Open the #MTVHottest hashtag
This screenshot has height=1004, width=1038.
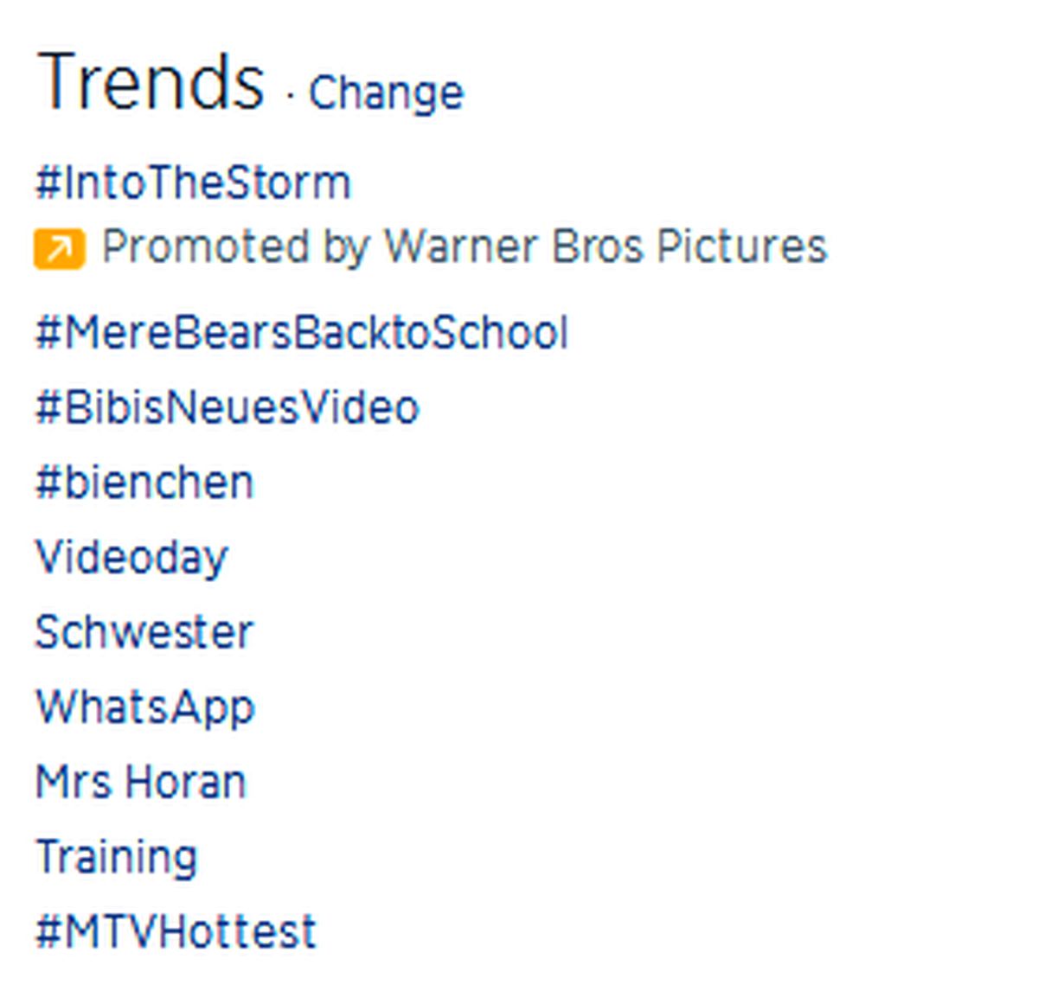tap(176, 932)
